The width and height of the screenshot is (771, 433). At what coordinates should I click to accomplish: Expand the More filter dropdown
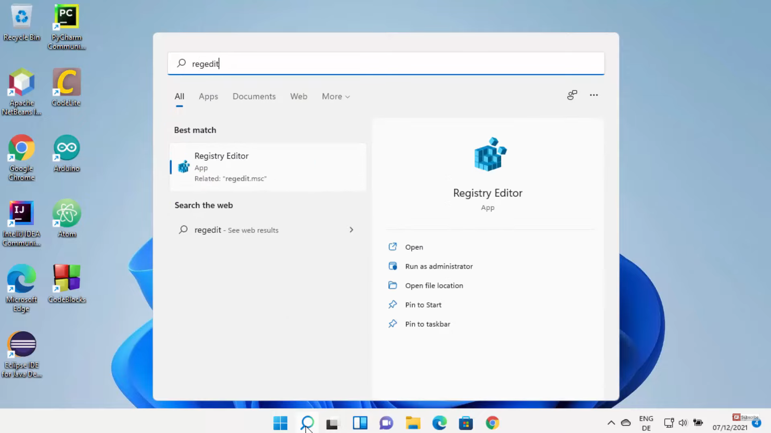click(336, 97)
